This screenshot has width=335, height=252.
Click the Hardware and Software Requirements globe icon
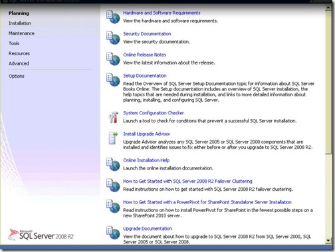tap(113, 17)
